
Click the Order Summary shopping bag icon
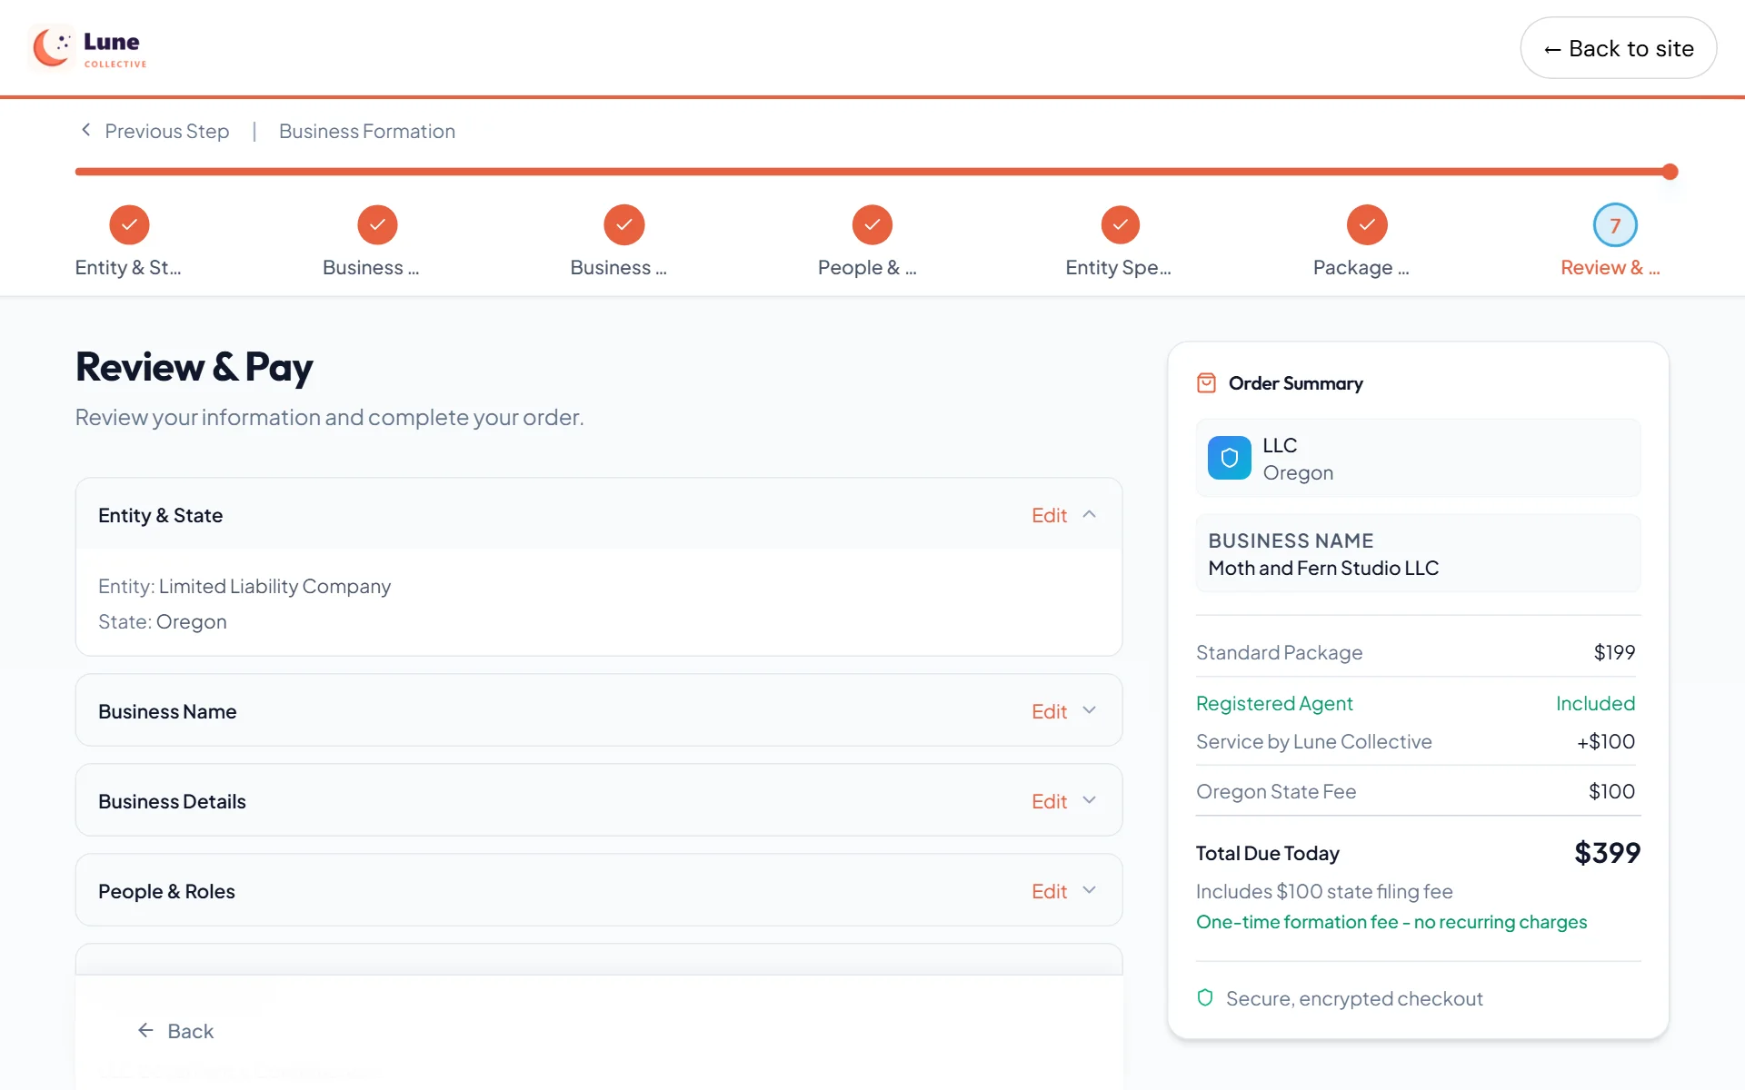[x=1206, y=383]
